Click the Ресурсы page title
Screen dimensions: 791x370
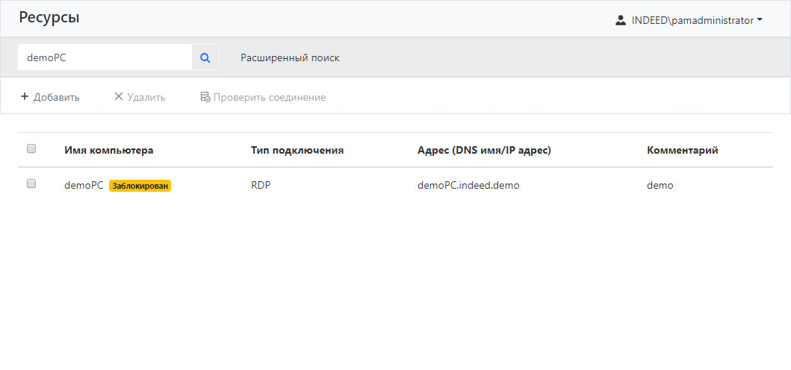click(x=49, y=18)
